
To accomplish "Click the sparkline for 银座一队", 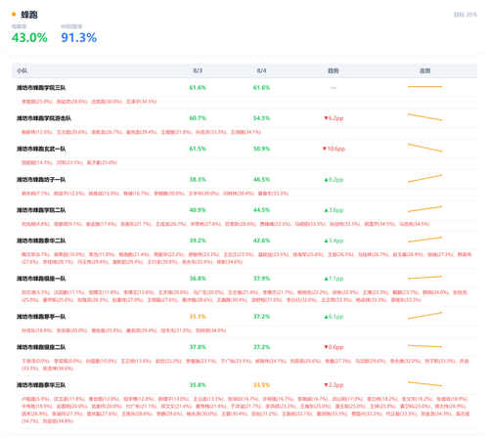I will pyautogui.click(x=425, y=278).
